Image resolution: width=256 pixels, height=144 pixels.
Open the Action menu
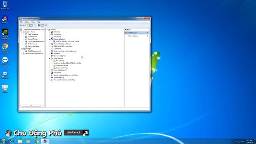tap(27, 22)
